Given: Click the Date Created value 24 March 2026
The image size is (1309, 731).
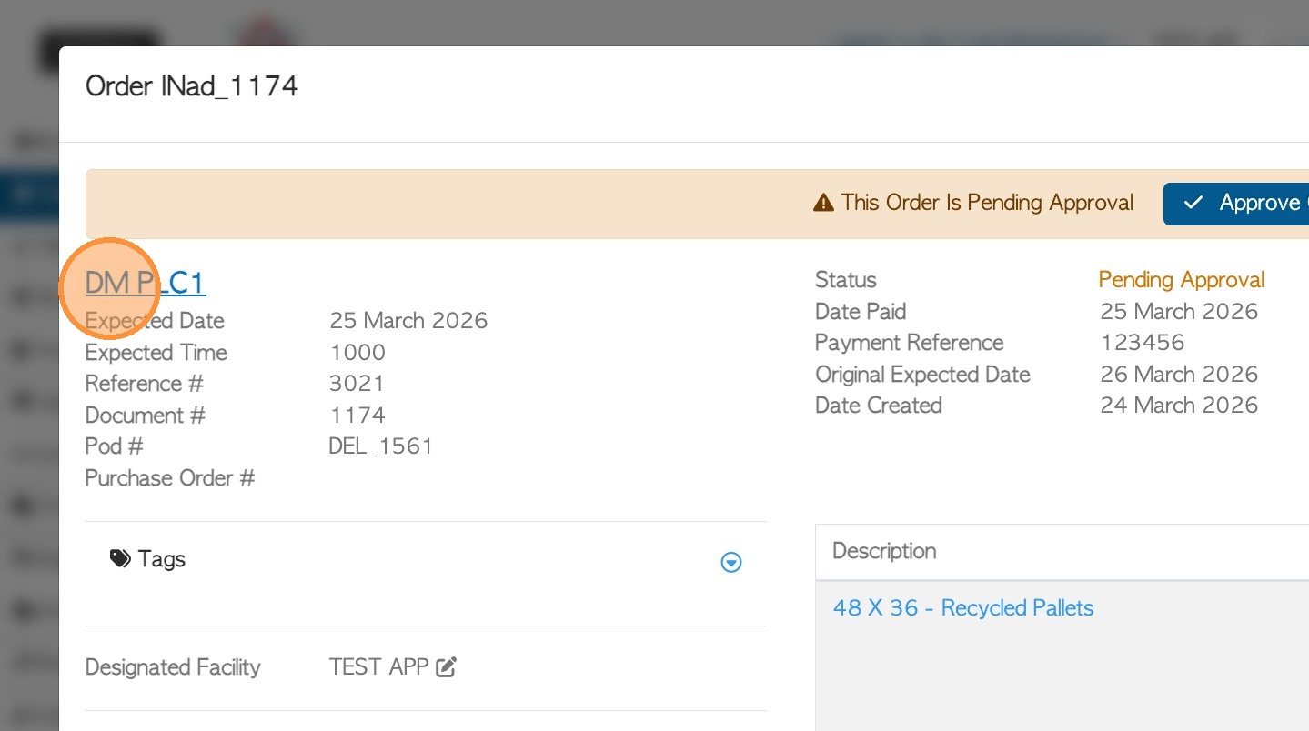Looking at the screenshot, I should point(1178,406).
